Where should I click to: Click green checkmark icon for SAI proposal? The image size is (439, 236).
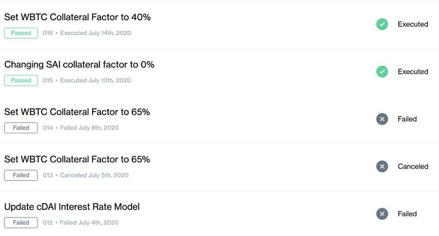click(x=382, y=72)
